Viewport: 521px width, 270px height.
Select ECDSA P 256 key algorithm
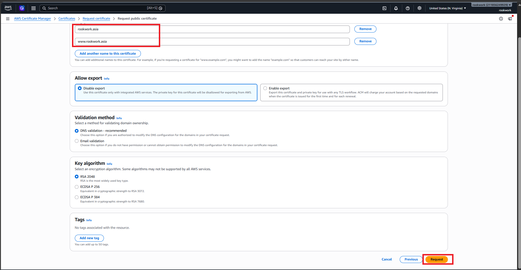(x=77, y=187)
